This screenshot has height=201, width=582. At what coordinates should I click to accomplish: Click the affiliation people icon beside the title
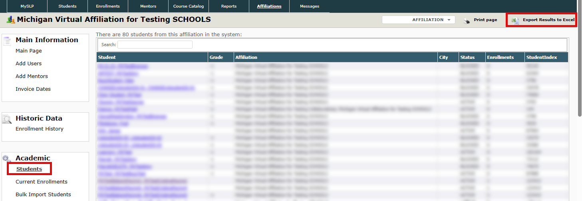pos(10,20)
